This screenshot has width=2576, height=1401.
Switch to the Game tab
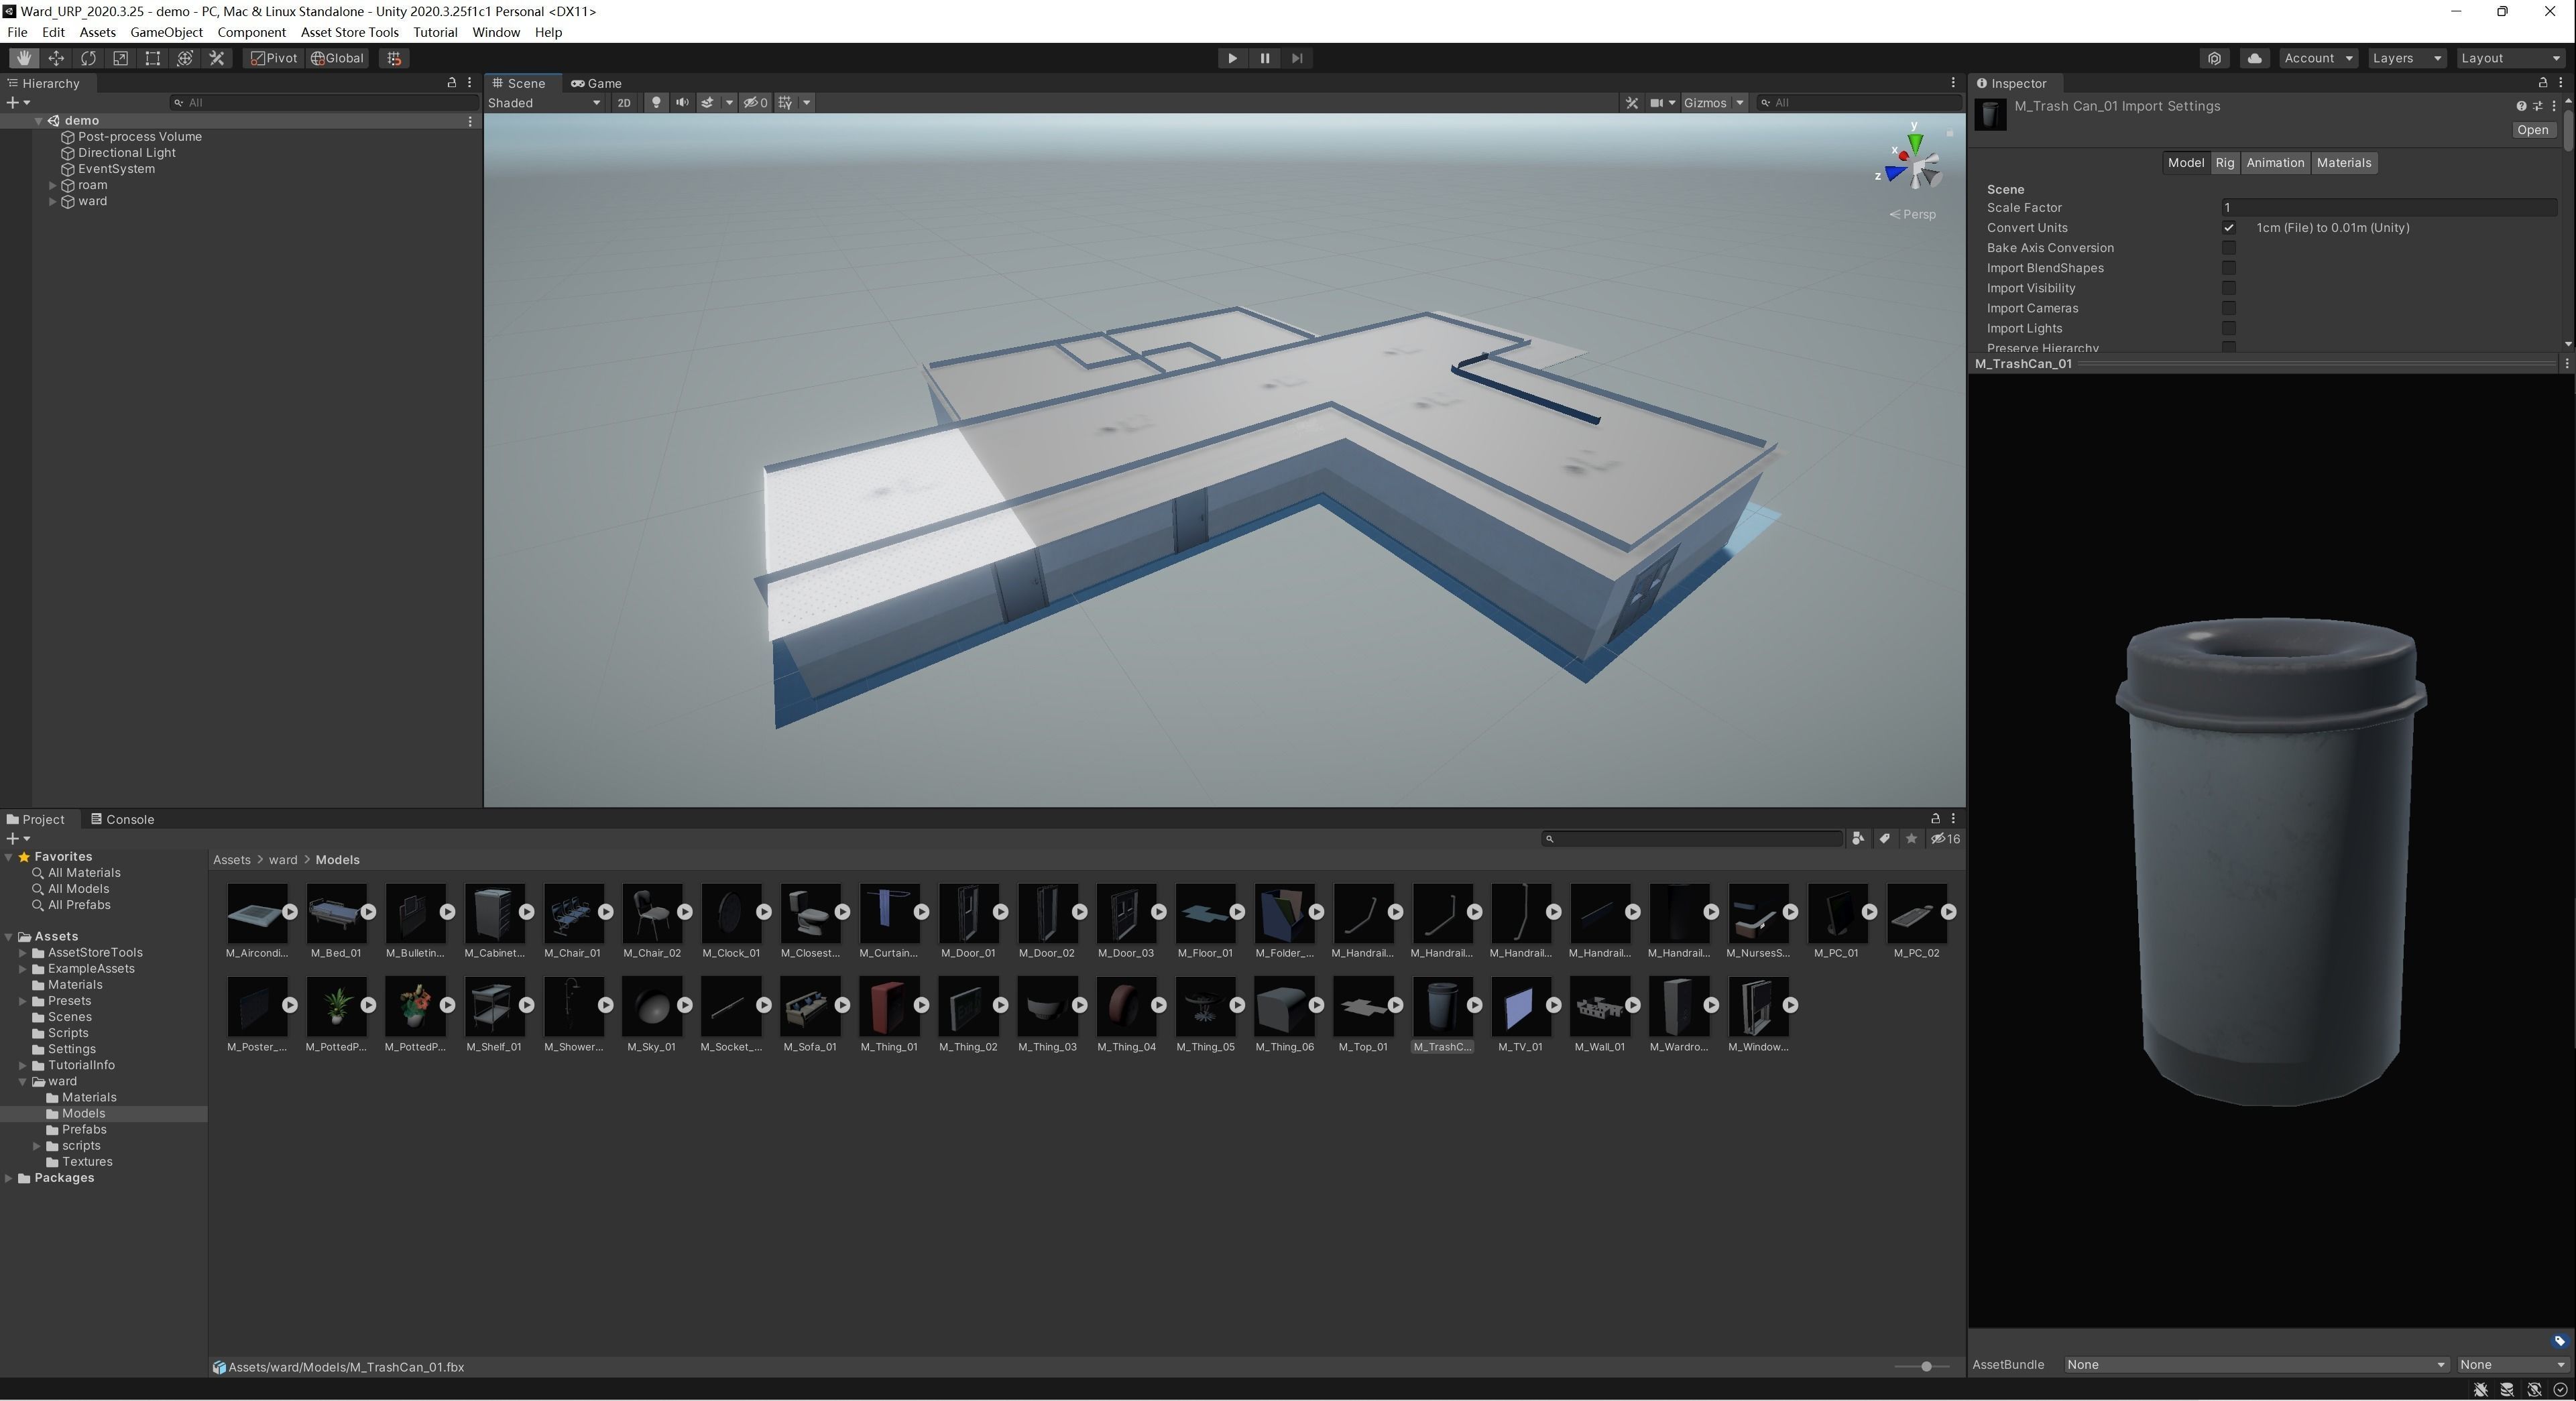point(596,83)
